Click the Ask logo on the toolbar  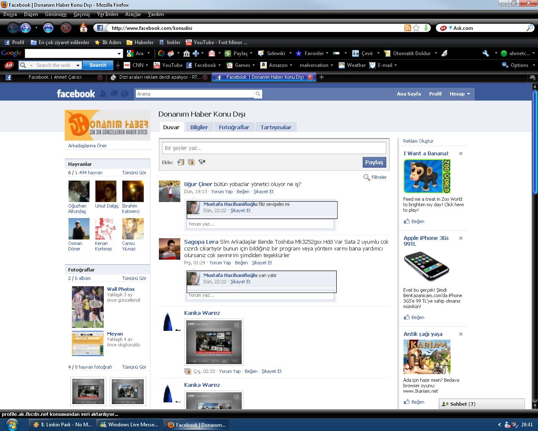(9, 65)
